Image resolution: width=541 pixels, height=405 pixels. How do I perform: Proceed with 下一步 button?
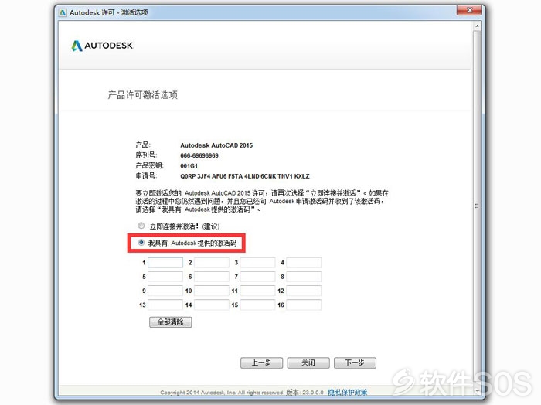[355, 363]
